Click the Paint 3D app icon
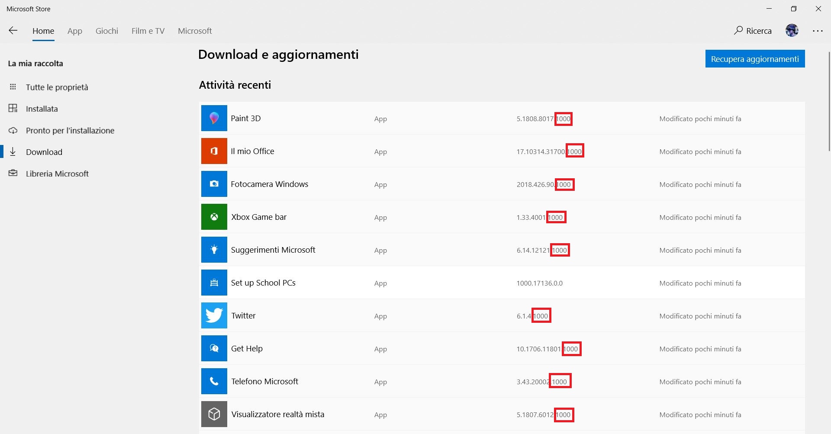This screenshot has height=434, width=831. [x=214, y=118]
